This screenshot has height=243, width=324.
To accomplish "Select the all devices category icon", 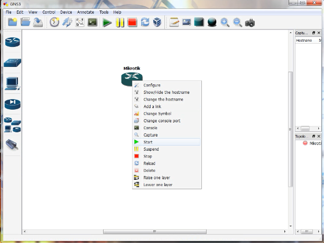I will point(12,125).
